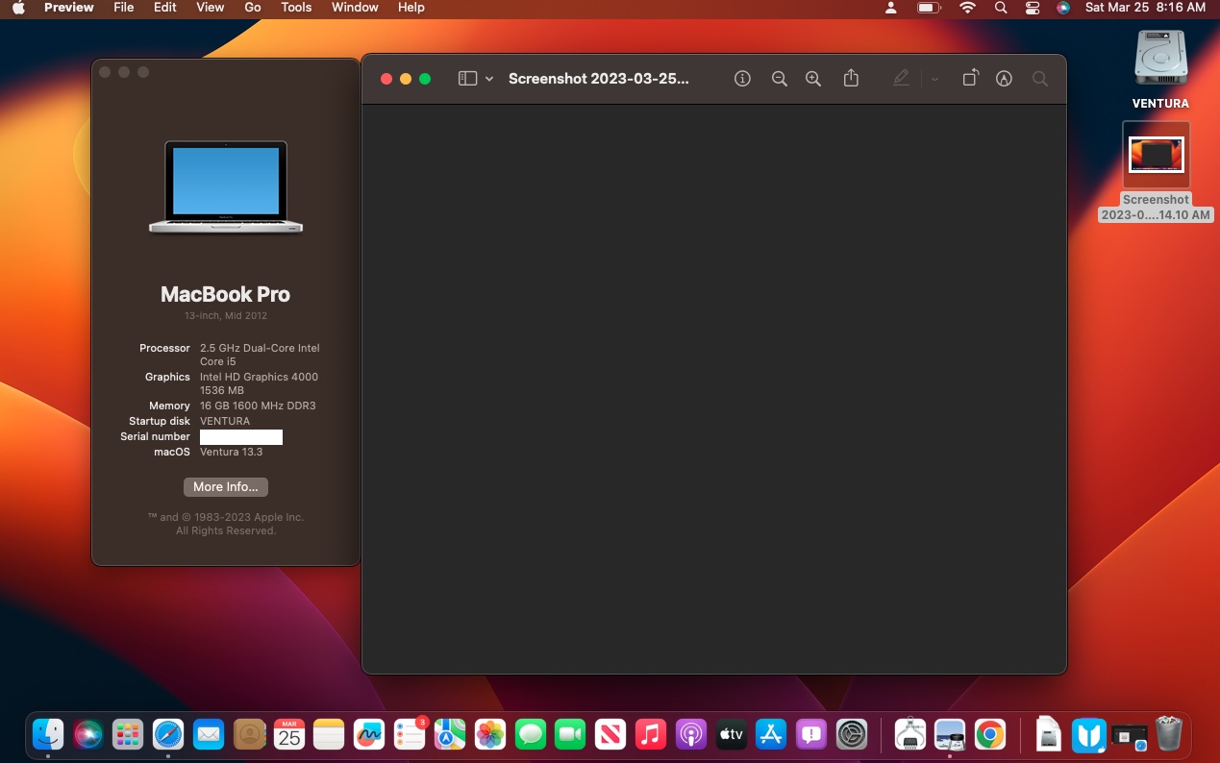Screen dimensions: 1220x763
Task: Open the Preview application menu
Action: (x=69, y=8)
